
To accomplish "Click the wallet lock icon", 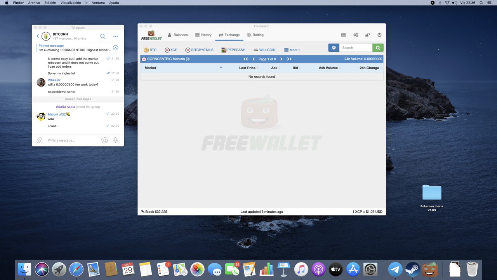I will click(367, 35).
